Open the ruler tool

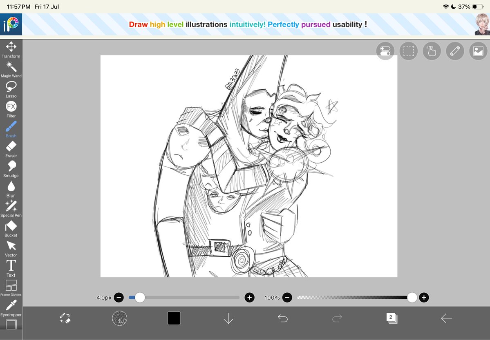pos(455,51)
